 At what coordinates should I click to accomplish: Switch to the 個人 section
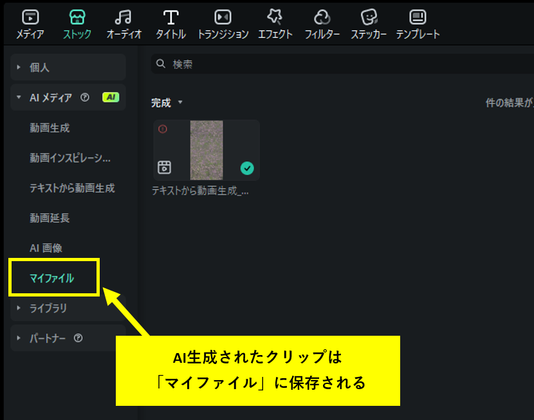coord(39,67)
